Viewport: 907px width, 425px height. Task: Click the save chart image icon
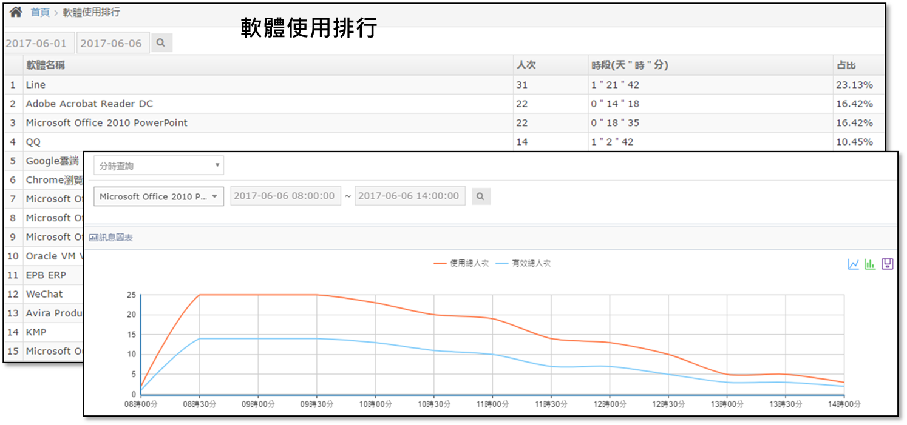click(888, 264)
